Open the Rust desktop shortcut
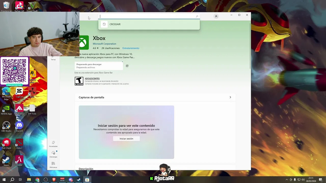 click(x=32, y=93)
